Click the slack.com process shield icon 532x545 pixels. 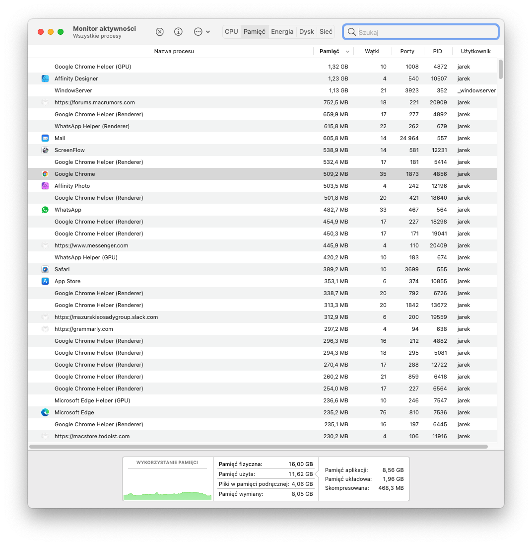45,317
